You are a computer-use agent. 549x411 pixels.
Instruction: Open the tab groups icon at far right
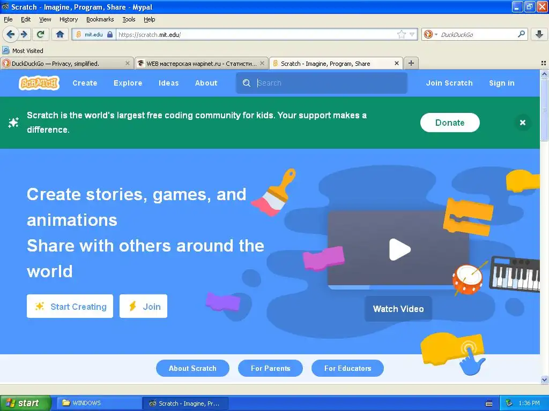tap(544, 63)
